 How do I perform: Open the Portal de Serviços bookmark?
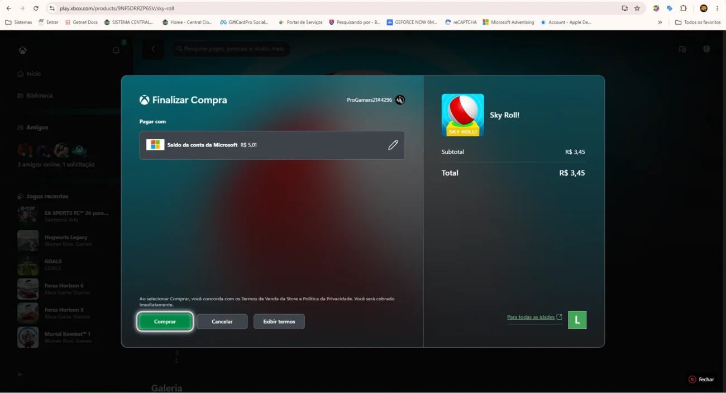click(x=300, y=22)
